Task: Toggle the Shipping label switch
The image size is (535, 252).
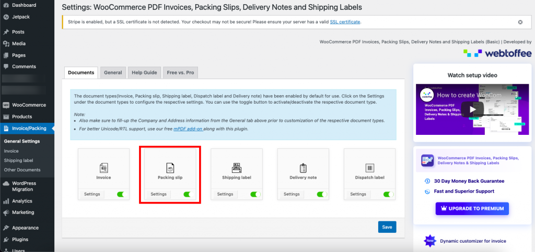Action: coord(255,195)
